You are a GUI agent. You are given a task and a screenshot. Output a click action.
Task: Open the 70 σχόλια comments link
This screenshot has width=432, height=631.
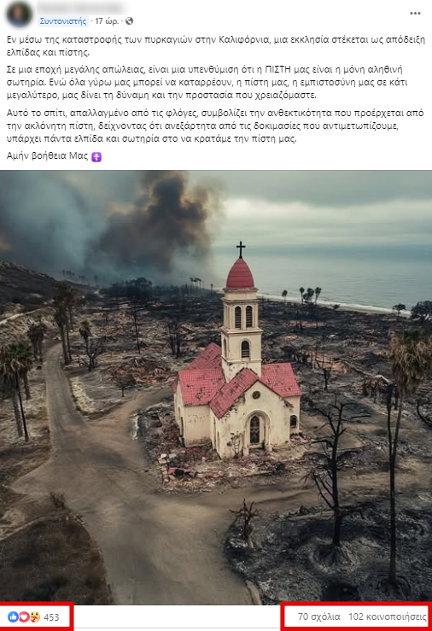click(x=318, y=616)
